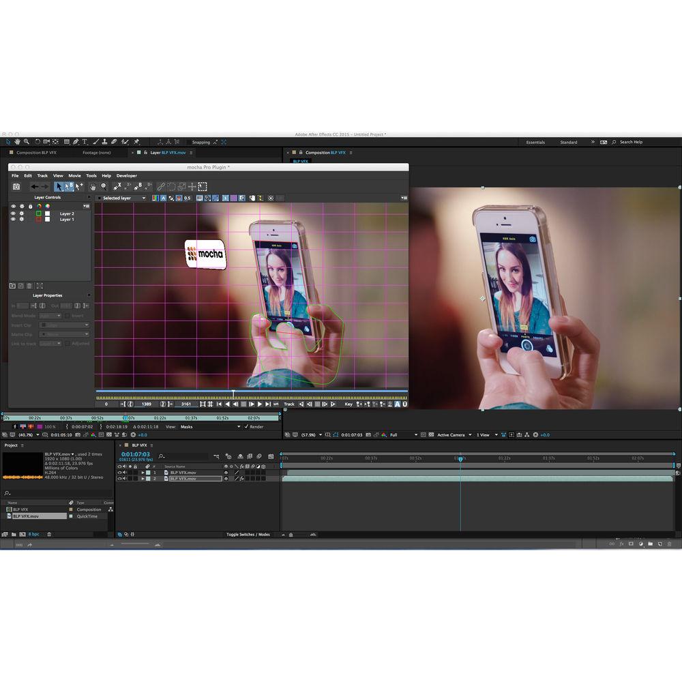Select After Effects' Pen tool in the toolbar
The width and height of the screenshot is (682, 682).
click(76, 141)
